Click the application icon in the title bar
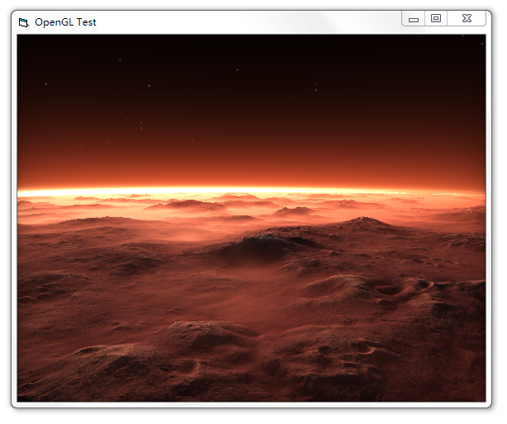Image resolution: width=507 pixels, height=424 pixels. tap(23, 22)
